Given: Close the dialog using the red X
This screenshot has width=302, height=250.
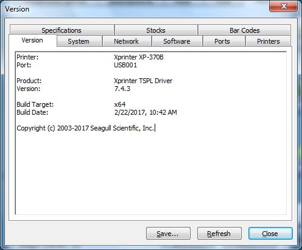Looking at the screenshot, I should click(283, 6).
